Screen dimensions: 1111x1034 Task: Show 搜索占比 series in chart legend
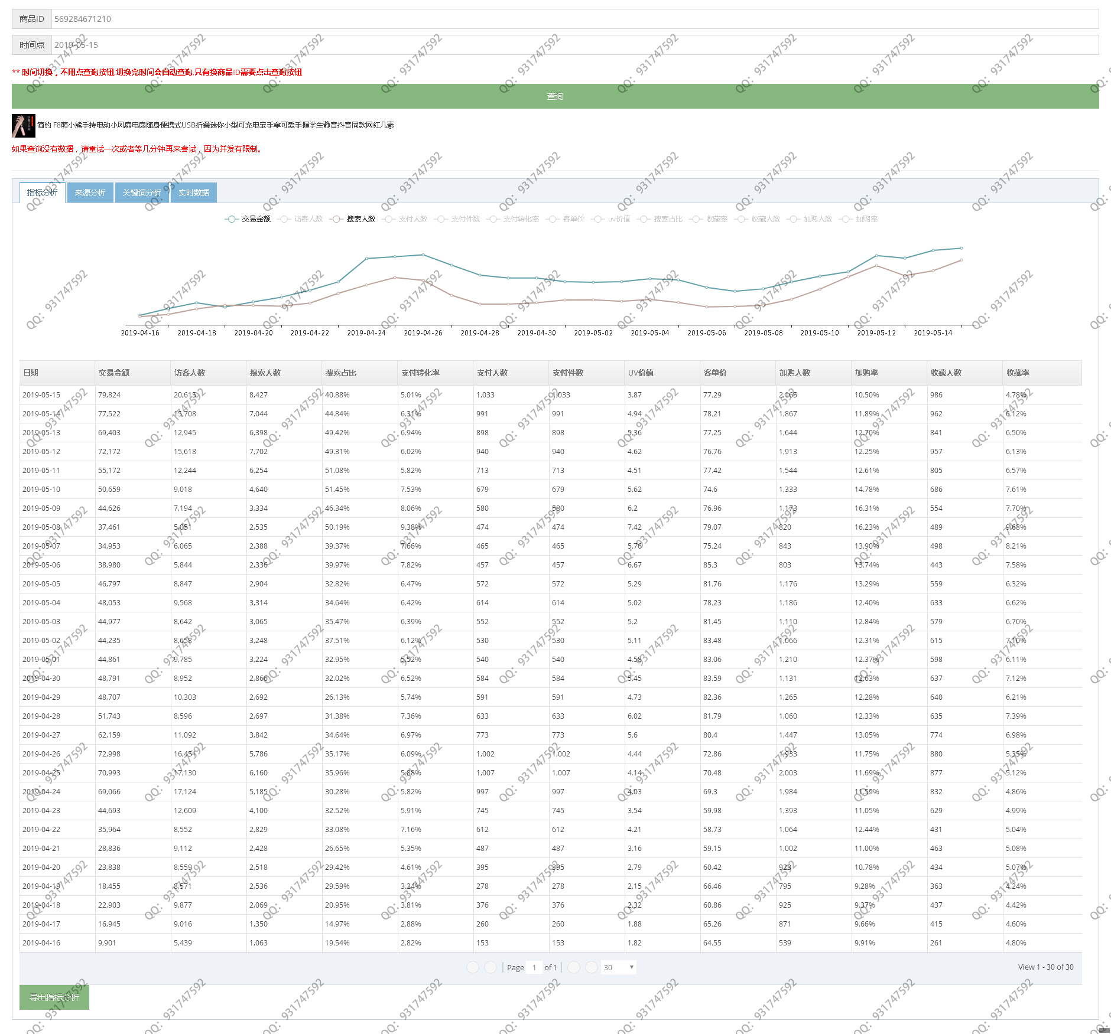tap(660, 219)
